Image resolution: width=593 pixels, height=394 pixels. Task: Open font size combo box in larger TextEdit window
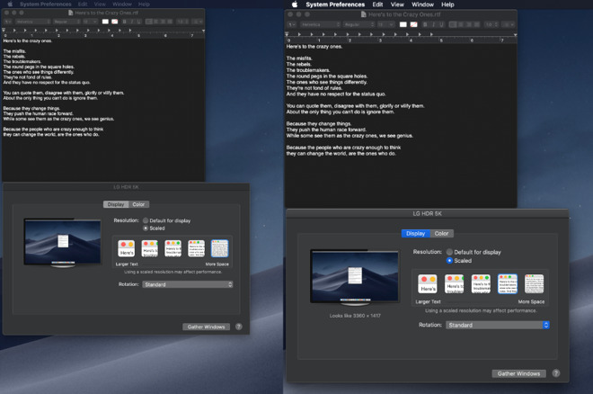[x=385, y=24]
